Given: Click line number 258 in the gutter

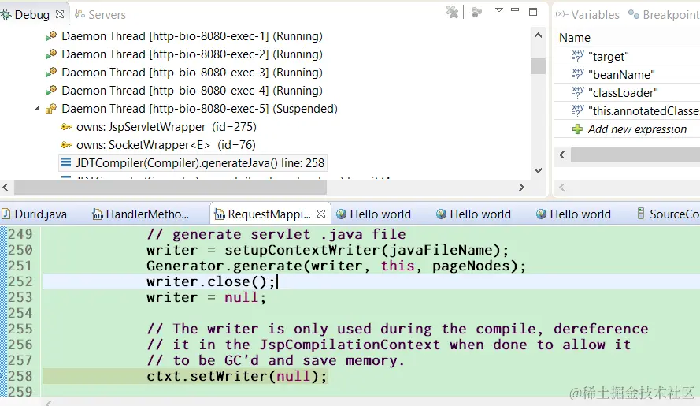Looking at the screenshot, I should [20, 376].
